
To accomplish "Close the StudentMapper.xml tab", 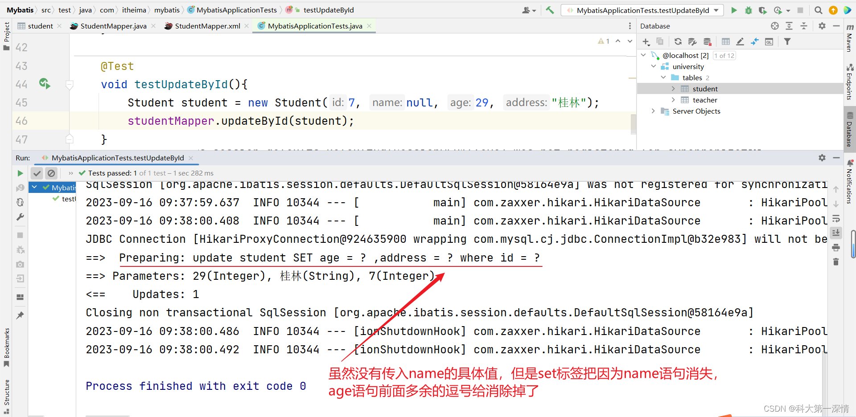I will (x=247, y=26).
